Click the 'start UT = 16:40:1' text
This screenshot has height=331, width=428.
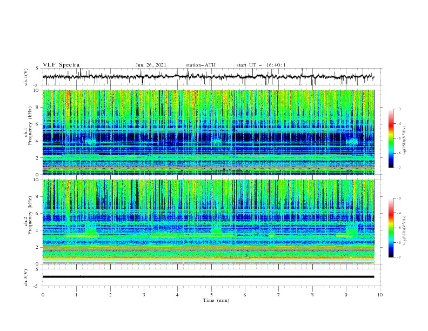[x=261, y=65]
